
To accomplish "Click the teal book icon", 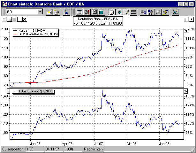I will [x=101, y=12].
